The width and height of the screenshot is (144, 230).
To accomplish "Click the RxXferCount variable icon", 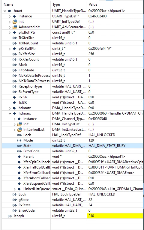I will coord(15,60).
